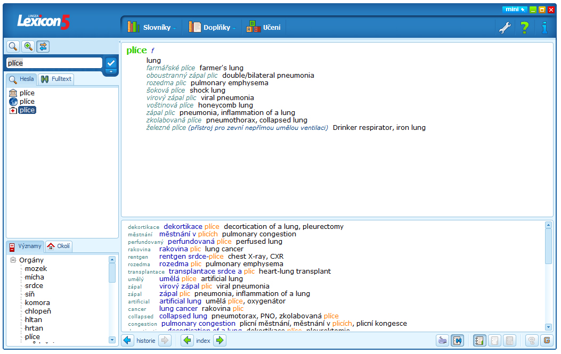
Task: Go to the next index entry with the green right arrow
Action: coord(220,341)
